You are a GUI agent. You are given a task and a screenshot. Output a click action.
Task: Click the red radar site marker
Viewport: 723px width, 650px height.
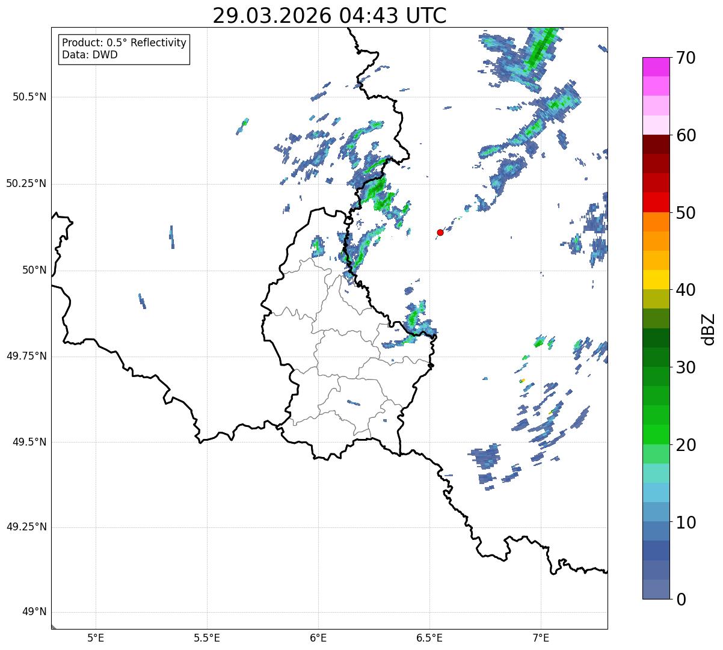pyautogui.click(x=440, y=232)
